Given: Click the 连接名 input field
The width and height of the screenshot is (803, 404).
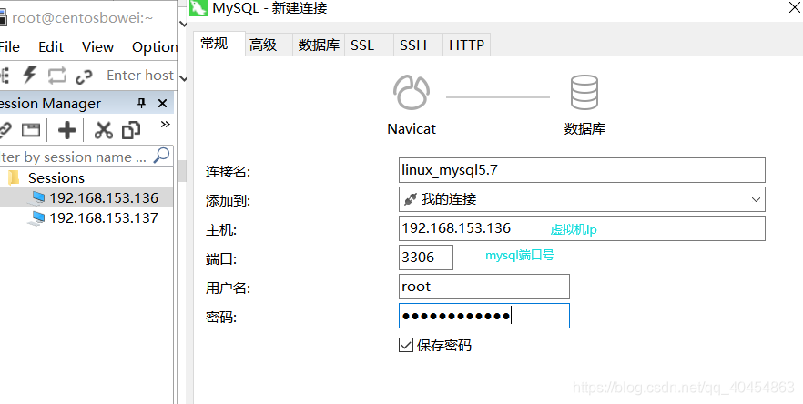Looking at the screenshot, I should [582, 170].
